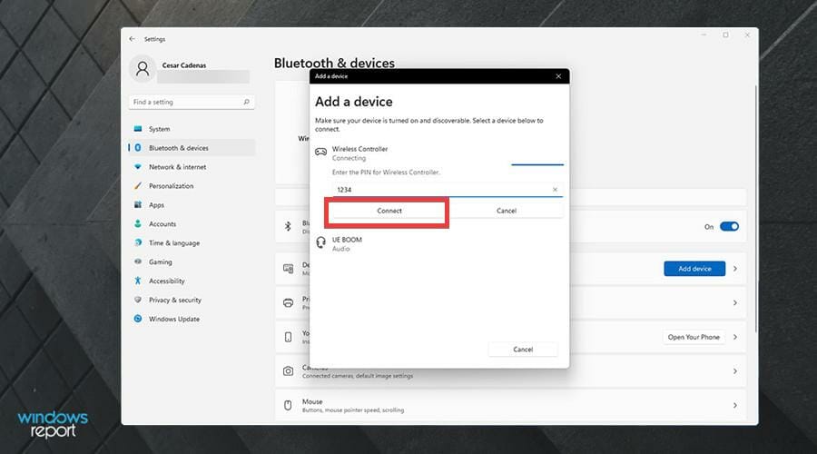Image resolution: width=817 pixels, height=454 pixels.
Task: Click the Cameras icon in the list
Action: click(288, 371)
